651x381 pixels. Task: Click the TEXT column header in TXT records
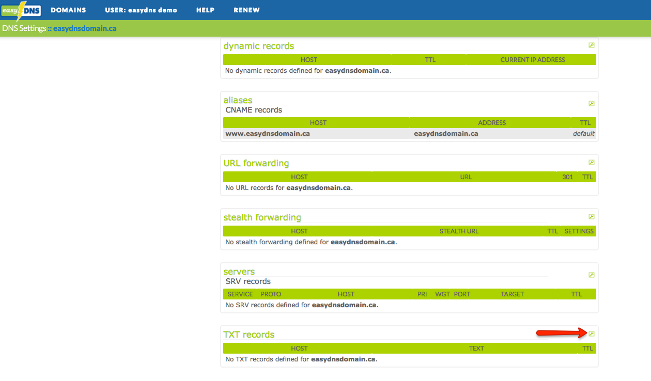pyautogui.click(x=476, y=348)
